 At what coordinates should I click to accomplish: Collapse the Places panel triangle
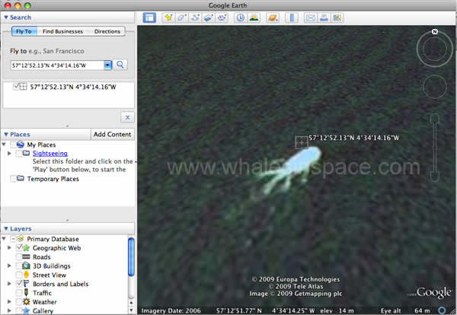click(6, 134)
